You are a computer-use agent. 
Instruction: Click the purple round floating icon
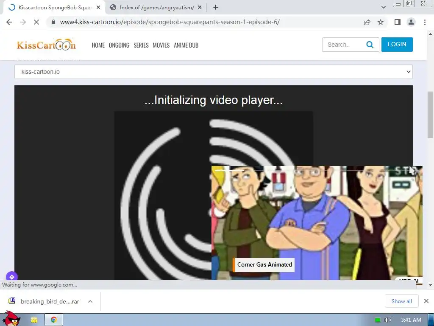tap(11, 276)
